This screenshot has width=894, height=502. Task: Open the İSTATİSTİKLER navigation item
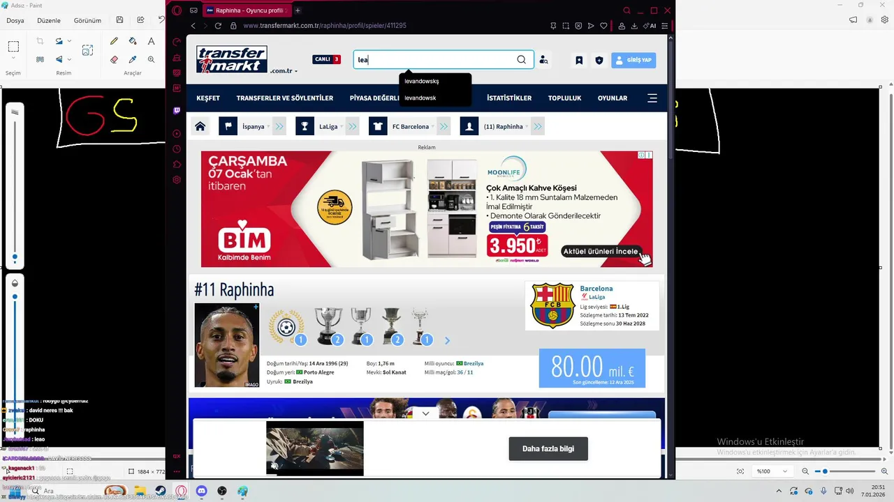pyautogui.click(x=509, y=98)
